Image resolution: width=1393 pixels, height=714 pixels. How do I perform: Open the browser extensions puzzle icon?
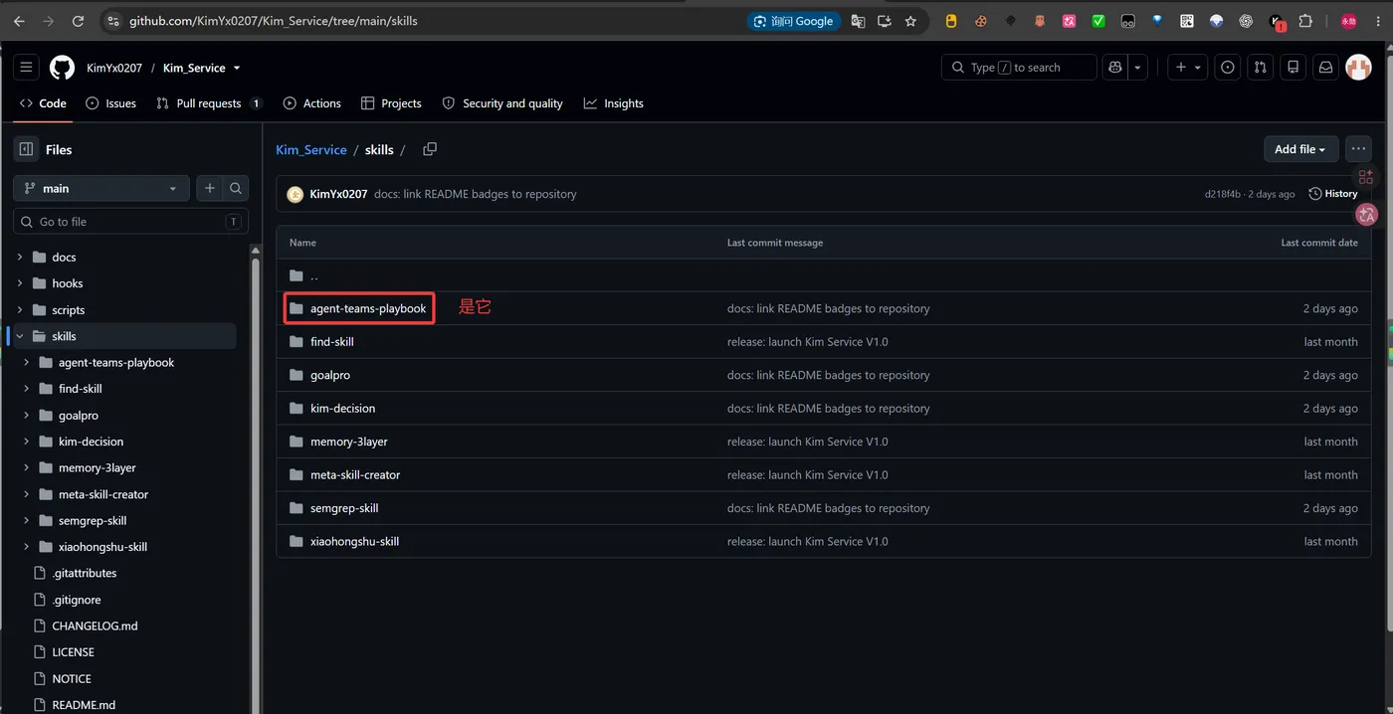(x=1305, y=21)
